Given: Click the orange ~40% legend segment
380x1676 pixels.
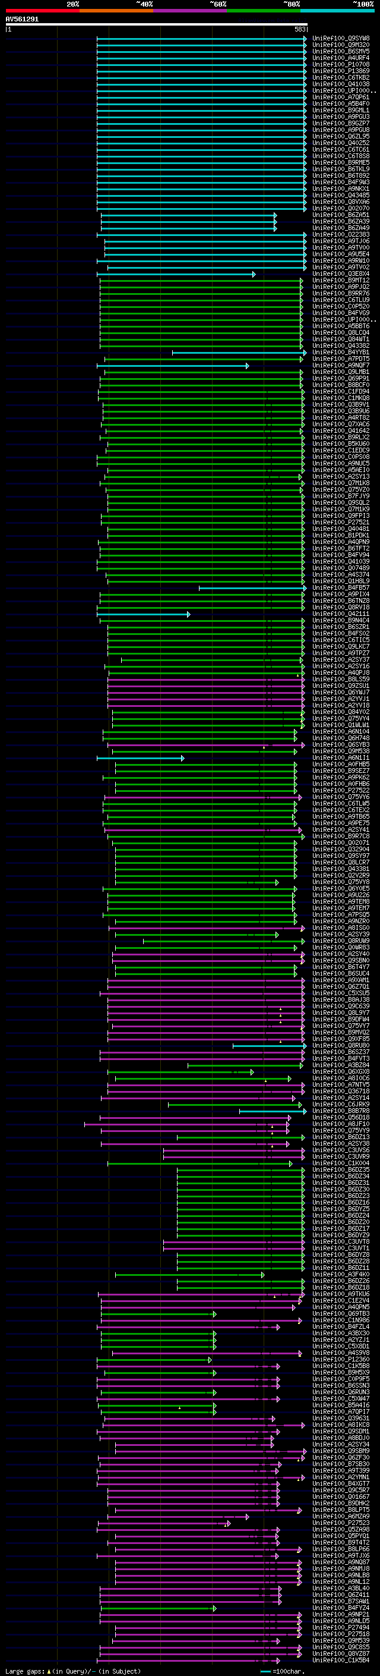Looking at the screenshot, I should coord(116,11).
